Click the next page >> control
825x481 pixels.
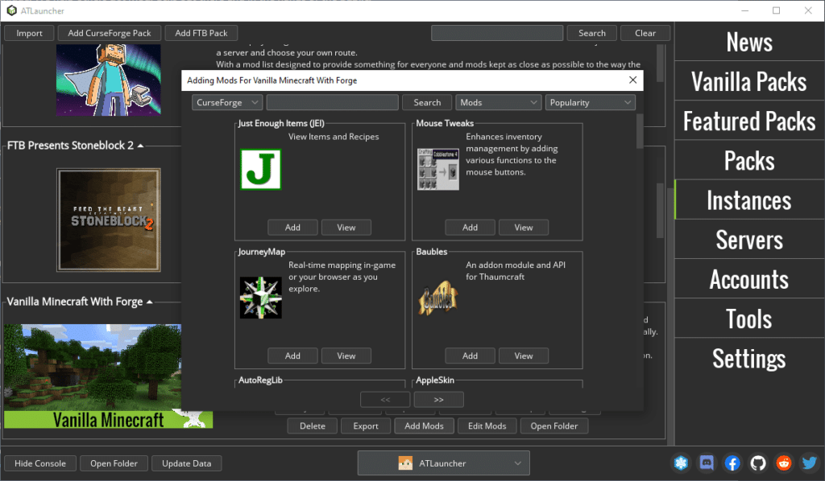pyautogui.click(x=437, y=399)
